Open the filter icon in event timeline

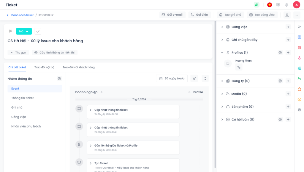194,78
